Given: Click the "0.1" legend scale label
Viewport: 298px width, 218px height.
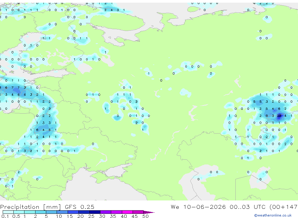Looking at the screenshot, I should [x=5, y=216].
